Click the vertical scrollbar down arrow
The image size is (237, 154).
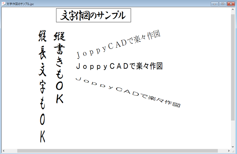pos(233,147)
